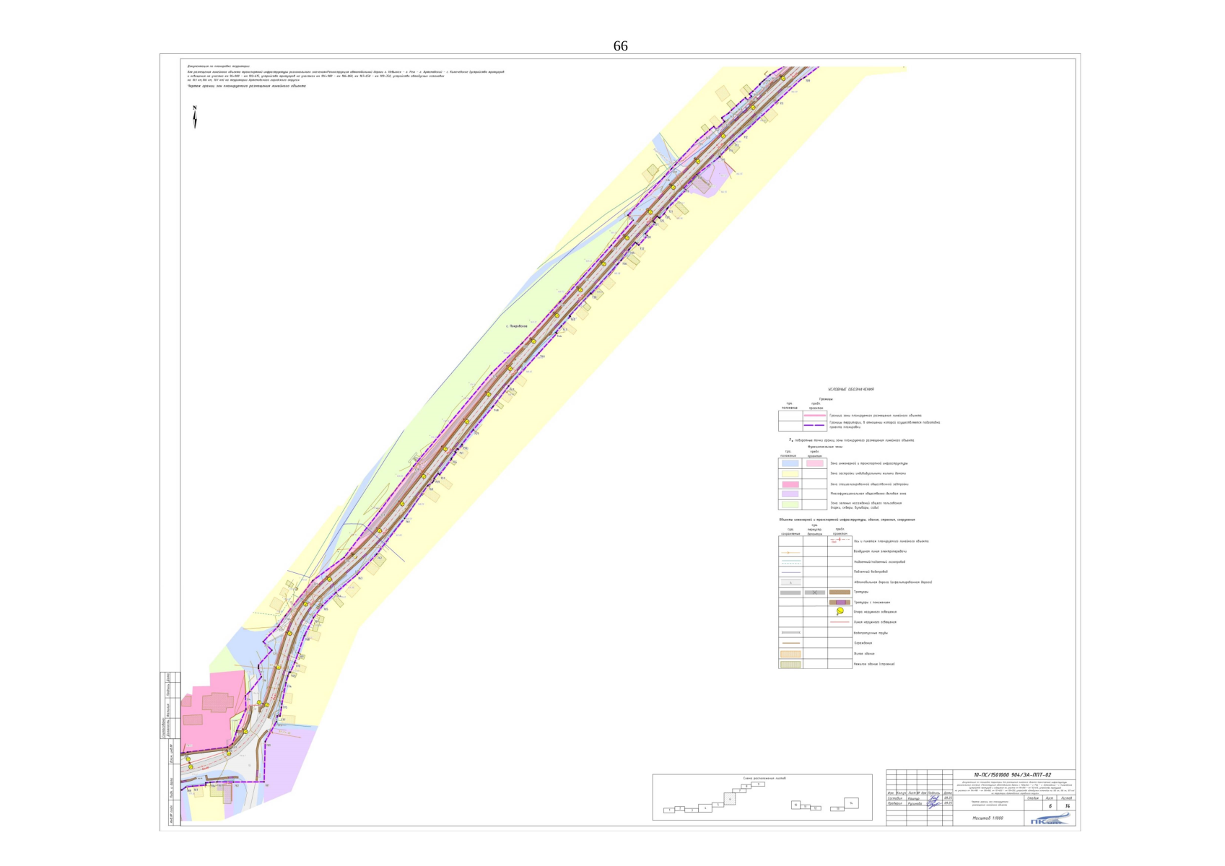Viewport: 1225px width, 866px height.
Task: Click the yellow street lighting pole legend symbol
Action: 840,611
